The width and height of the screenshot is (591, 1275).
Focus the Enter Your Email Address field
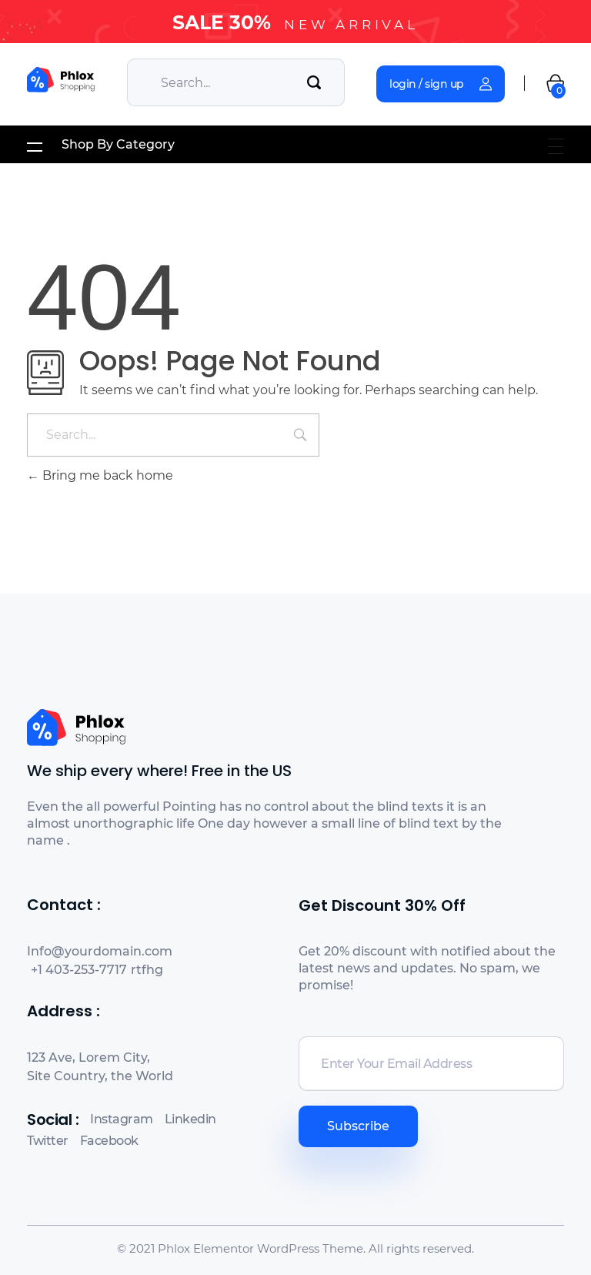coord(431,1063)
